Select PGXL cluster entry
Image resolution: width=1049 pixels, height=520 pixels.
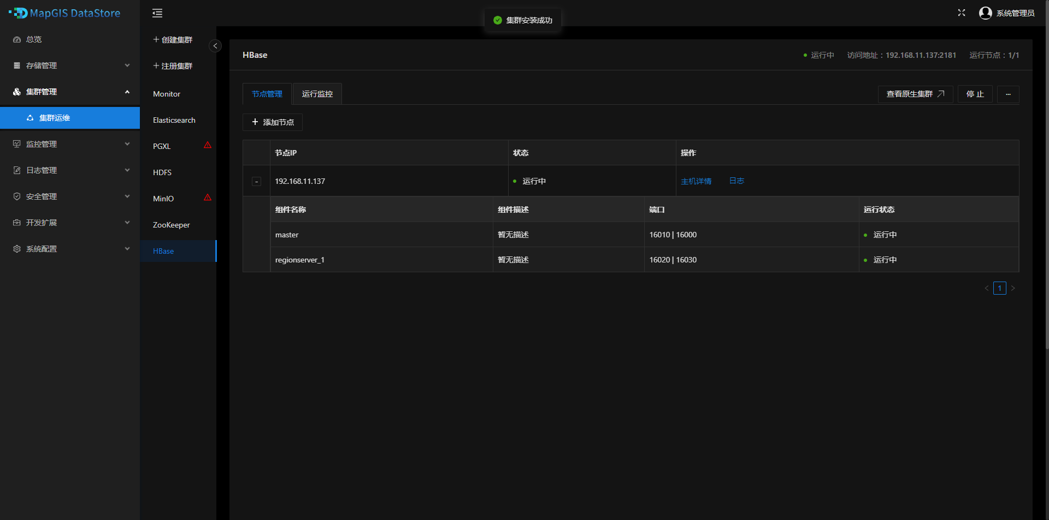pyautogui.click(x=178, y=146)
